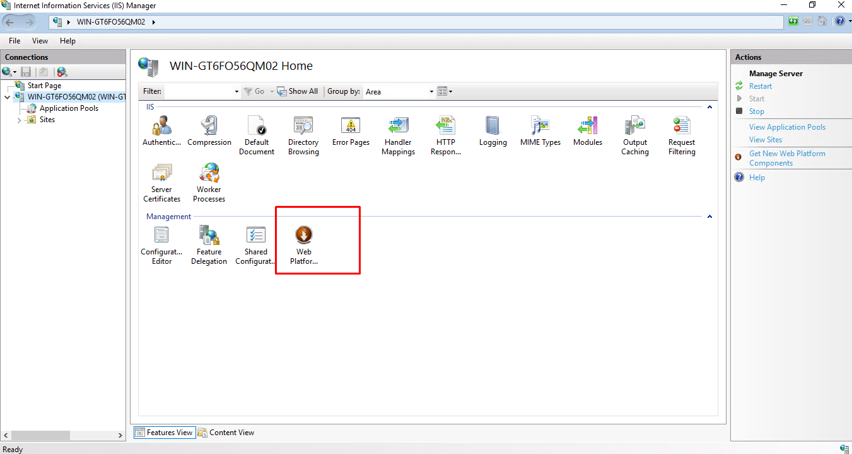
Task: Open the Server Certificates feature
Action: point(161,183)
